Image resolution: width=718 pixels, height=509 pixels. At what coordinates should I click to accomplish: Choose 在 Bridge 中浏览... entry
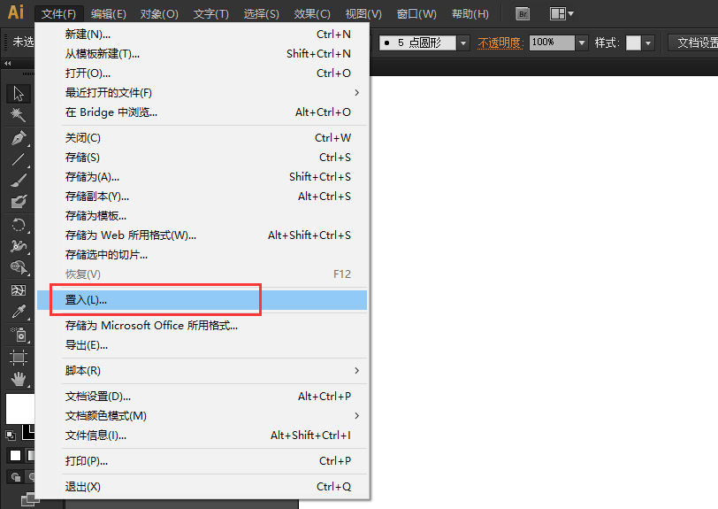202,112
